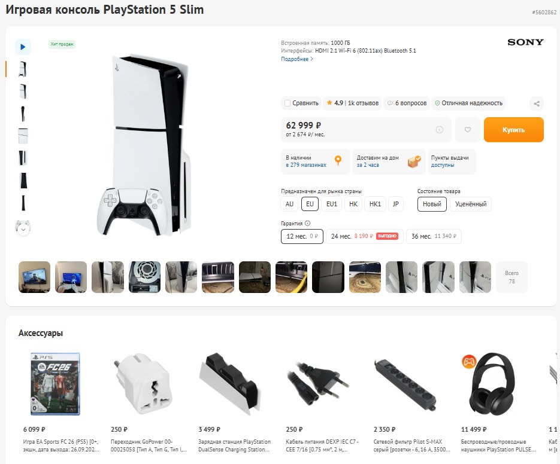Open the в 279 магазинах link
This screenshot has height=464, width=560.
click(305, 165)
